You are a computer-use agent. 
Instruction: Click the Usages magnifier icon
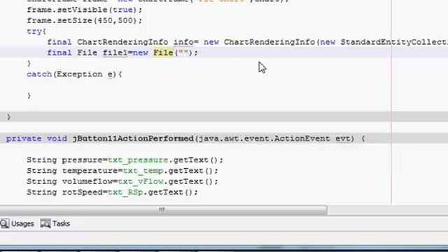pos(5,224)
